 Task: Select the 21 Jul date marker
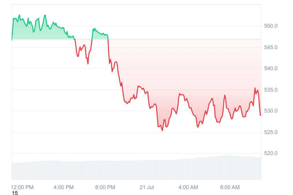point(147,187)
